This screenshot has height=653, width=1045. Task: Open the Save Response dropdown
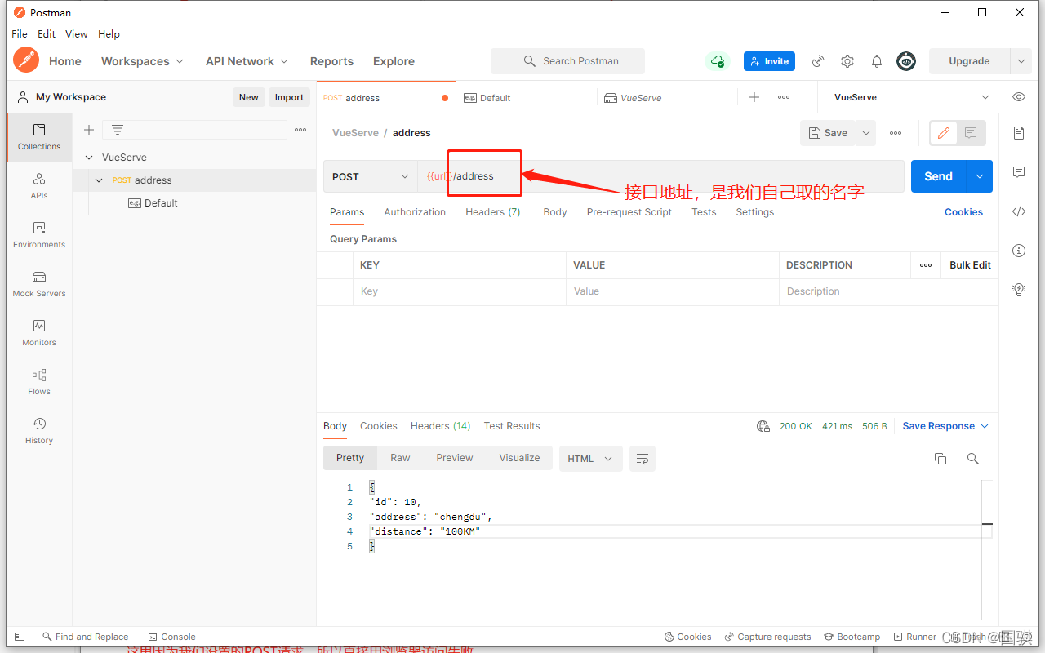point(945,426)
